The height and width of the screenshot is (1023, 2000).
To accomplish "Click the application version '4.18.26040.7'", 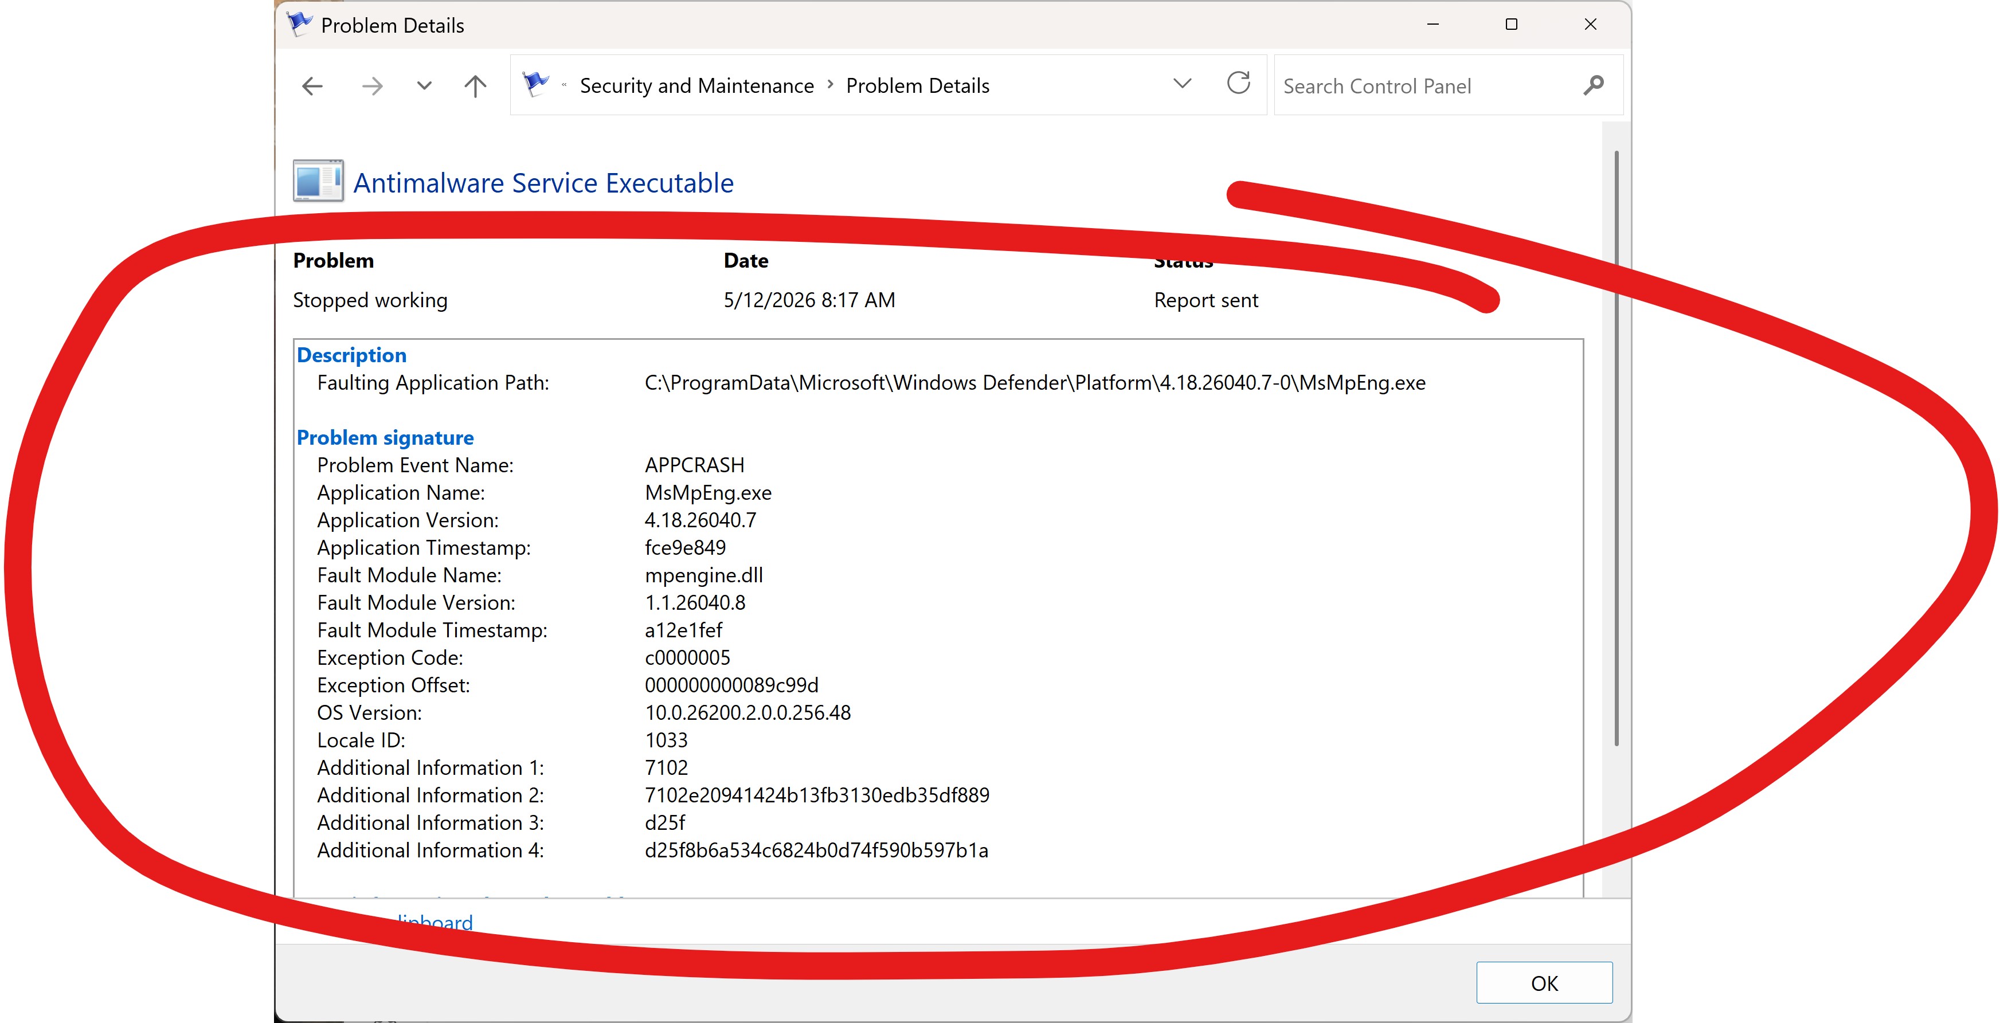I will tap(700, 520).
